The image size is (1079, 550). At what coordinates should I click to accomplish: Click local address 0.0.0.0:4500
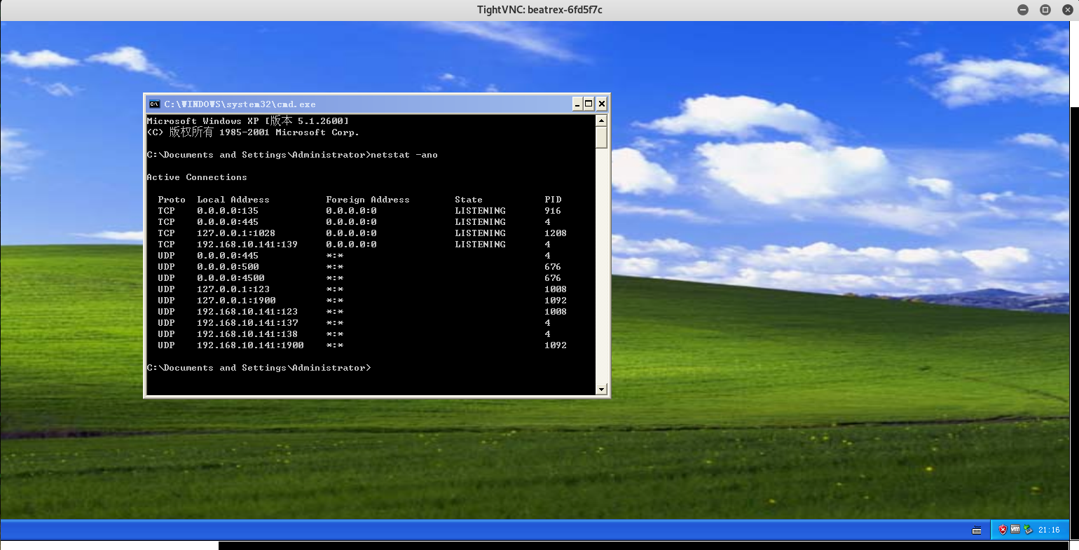[x=231, y=278]
